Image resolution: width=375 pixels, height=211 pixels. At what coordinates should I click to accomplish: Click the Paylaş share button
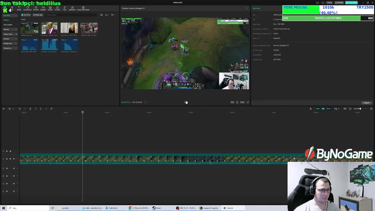pyautogui.click(x=339, y=3)
